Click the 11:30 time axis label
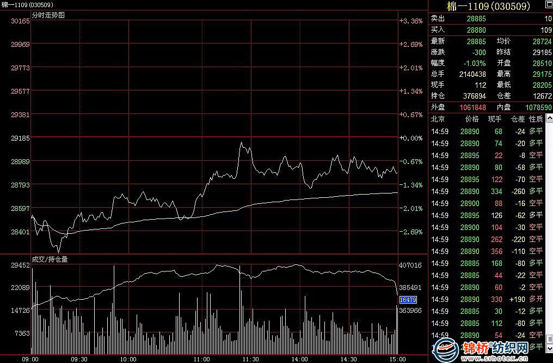This screenshot has height=363, width=553. 250,359
